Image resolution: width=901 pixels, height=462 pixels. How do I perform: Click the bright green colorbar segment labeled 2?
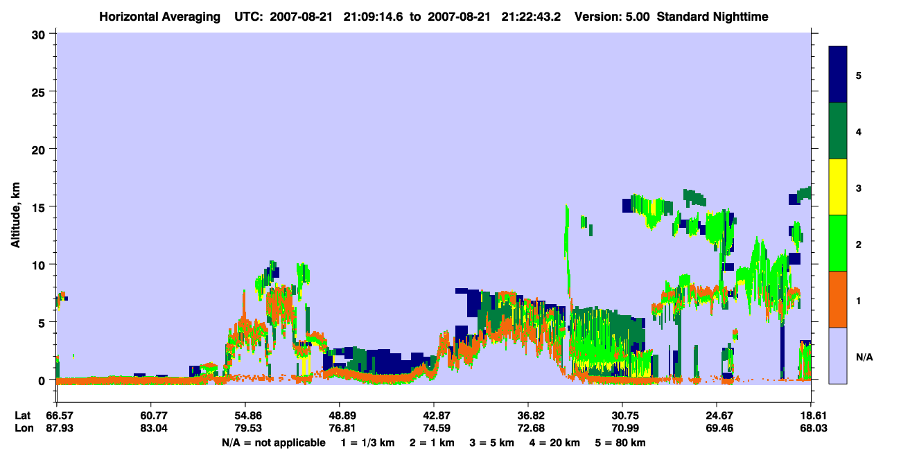(x=838, y=243)
